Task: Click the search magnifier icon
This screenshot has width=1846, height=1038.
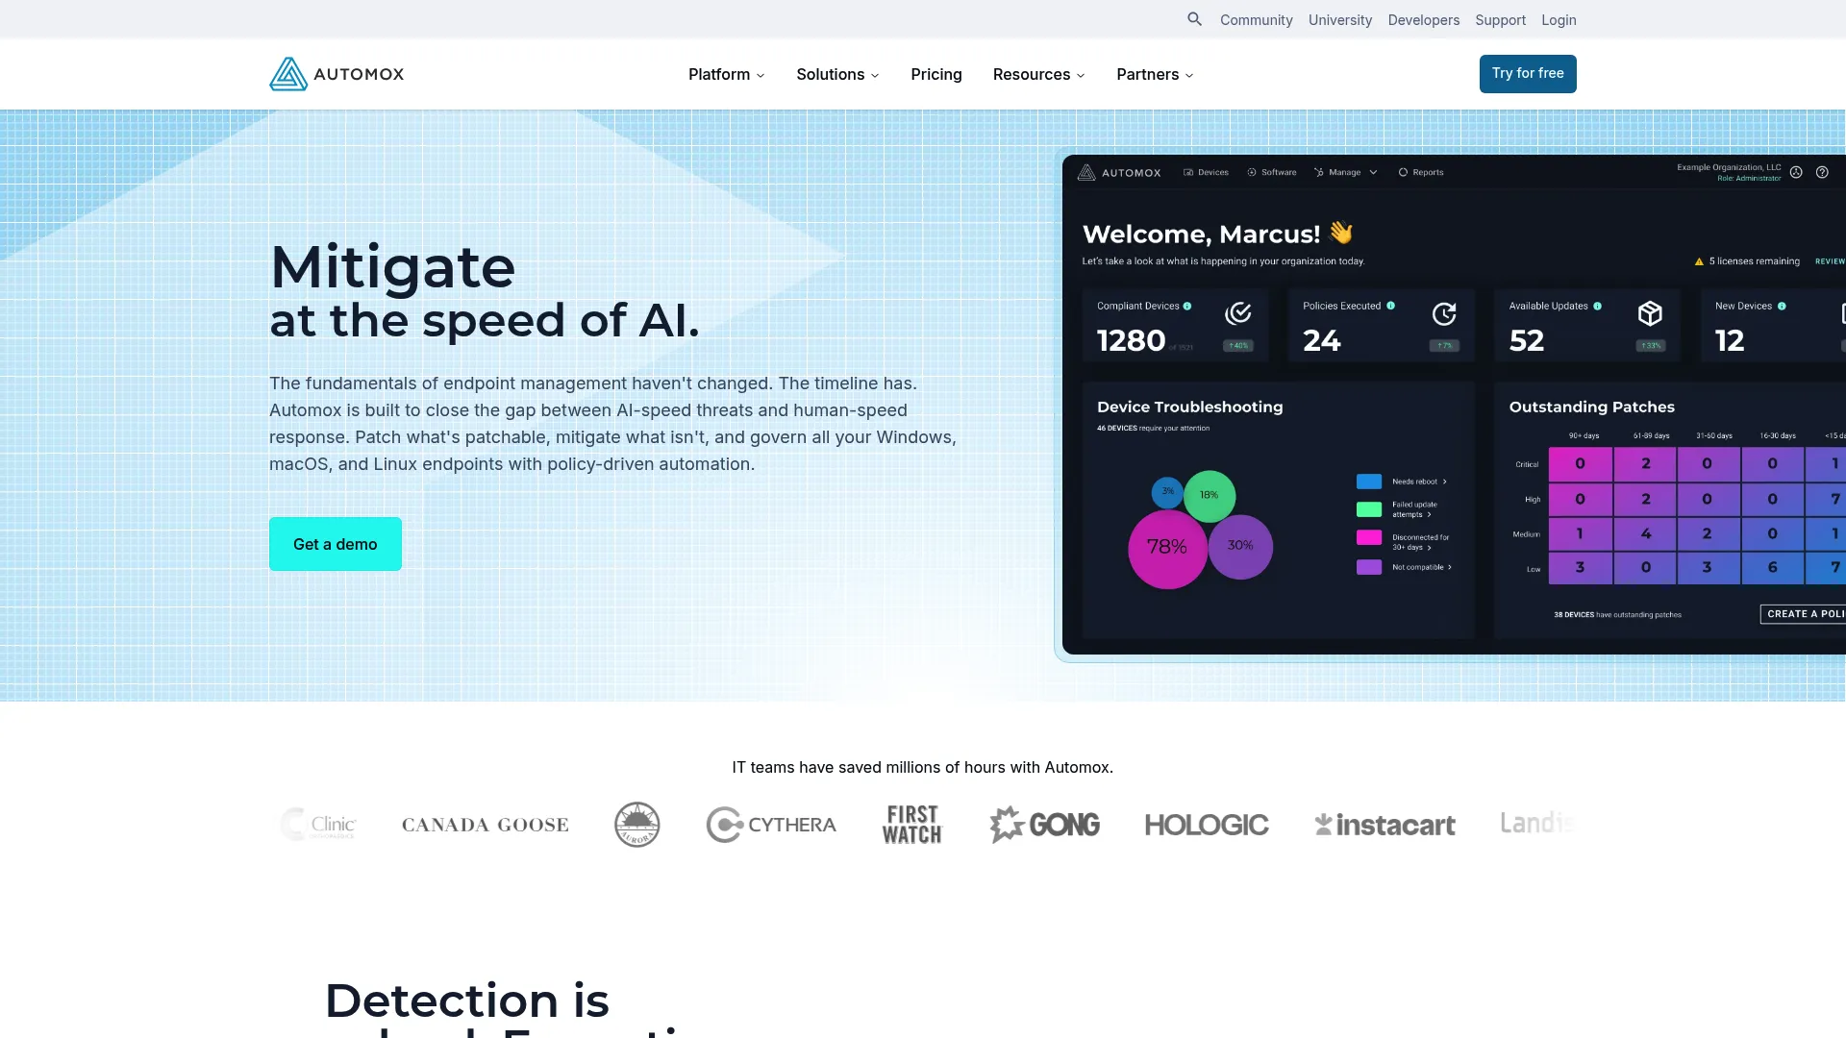Action: pos(1194,19)
